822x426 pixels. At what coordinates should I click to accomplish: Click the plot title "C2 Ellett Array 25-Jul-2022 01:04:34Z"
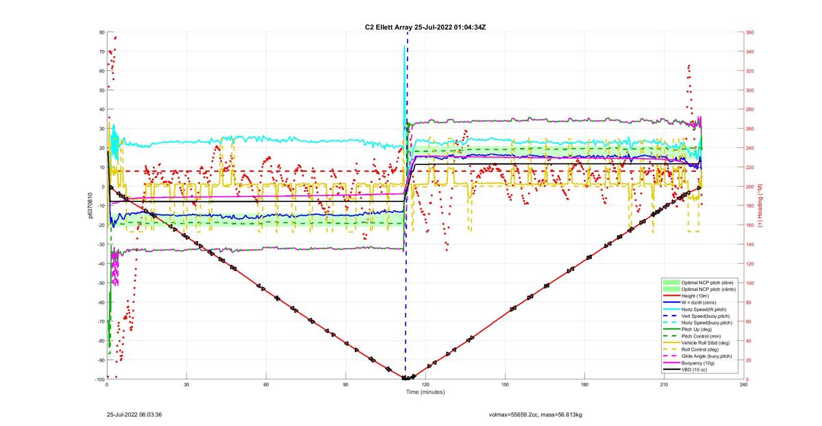pyautogui.click(x=426, y=27)
